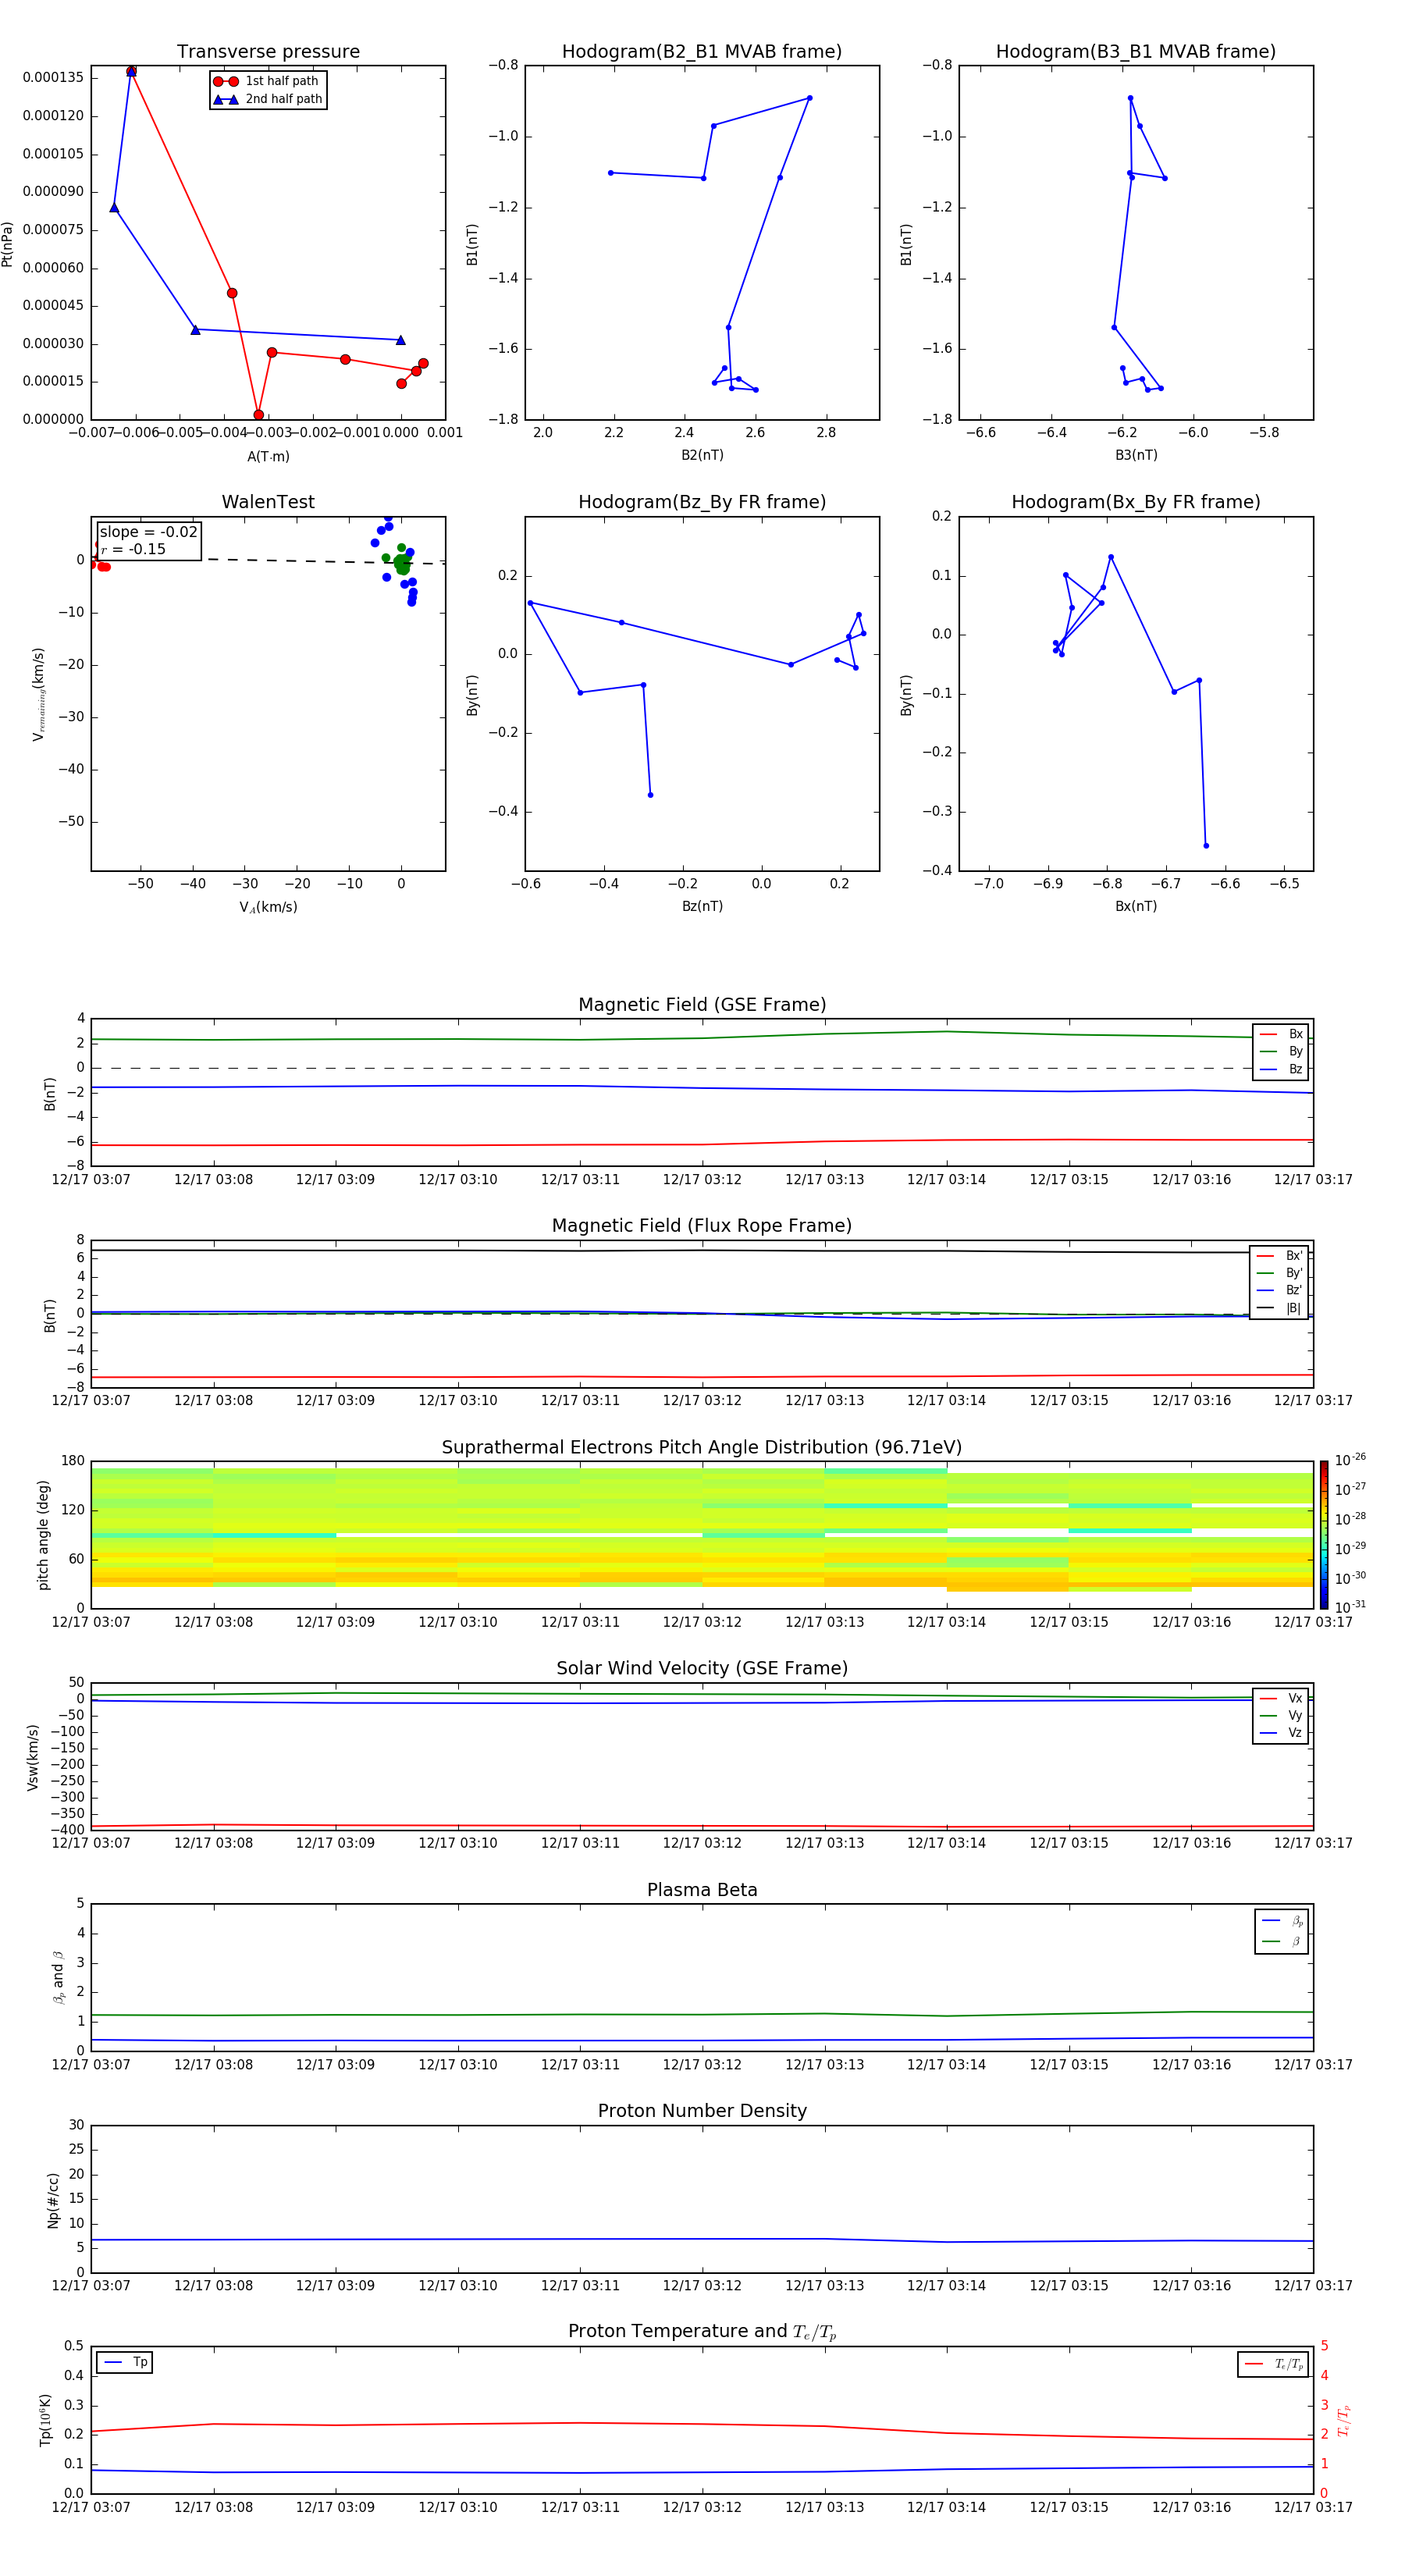Click the '2nd half path' legend entry
The image size is (1405, 2576).
pyautogui.click(x=268, y=99)
